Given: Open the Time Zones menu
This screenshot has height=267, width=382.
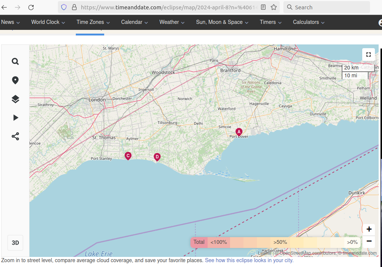Looking at the screenshot, I should (93, 22).
